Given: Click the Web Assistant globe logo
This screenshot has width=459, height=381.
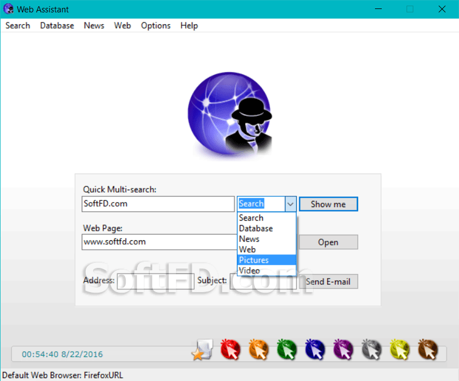Looking at the screenshot, I should tap(230, 115).
